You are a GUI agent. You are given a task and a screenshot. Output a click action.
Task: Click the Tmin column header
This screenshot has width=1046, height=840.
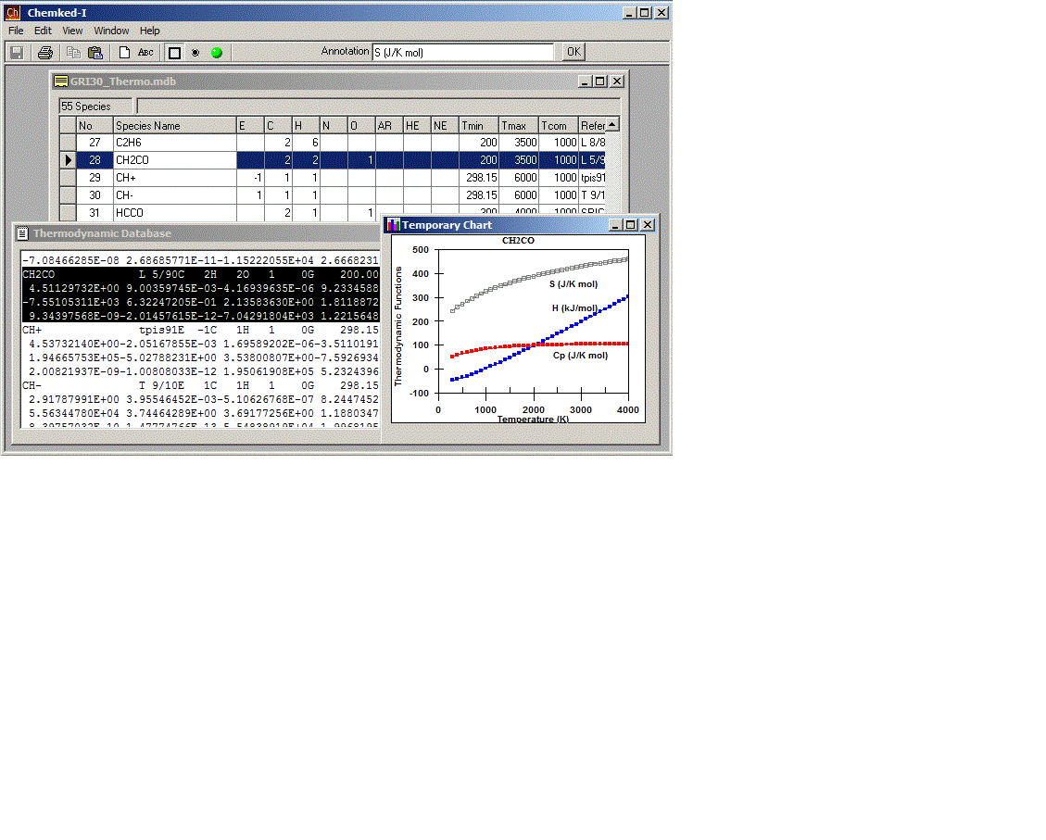[477, 125]
